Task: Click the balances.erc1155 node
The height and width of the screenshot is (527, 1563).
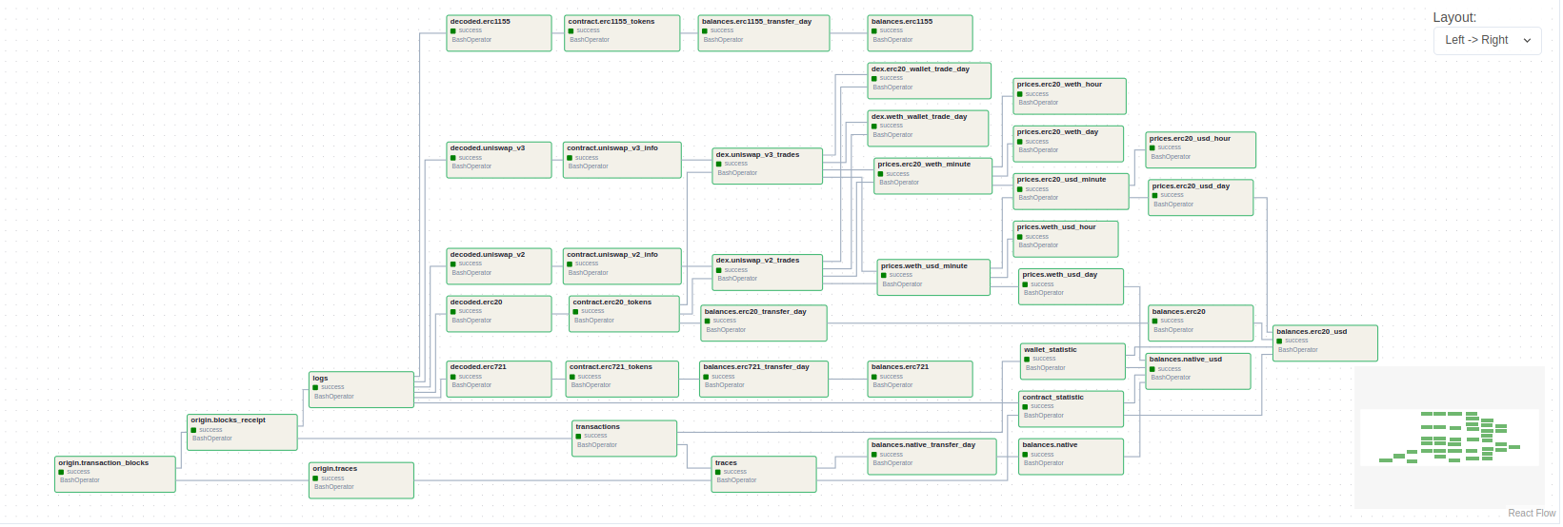Action: (920, 33)
